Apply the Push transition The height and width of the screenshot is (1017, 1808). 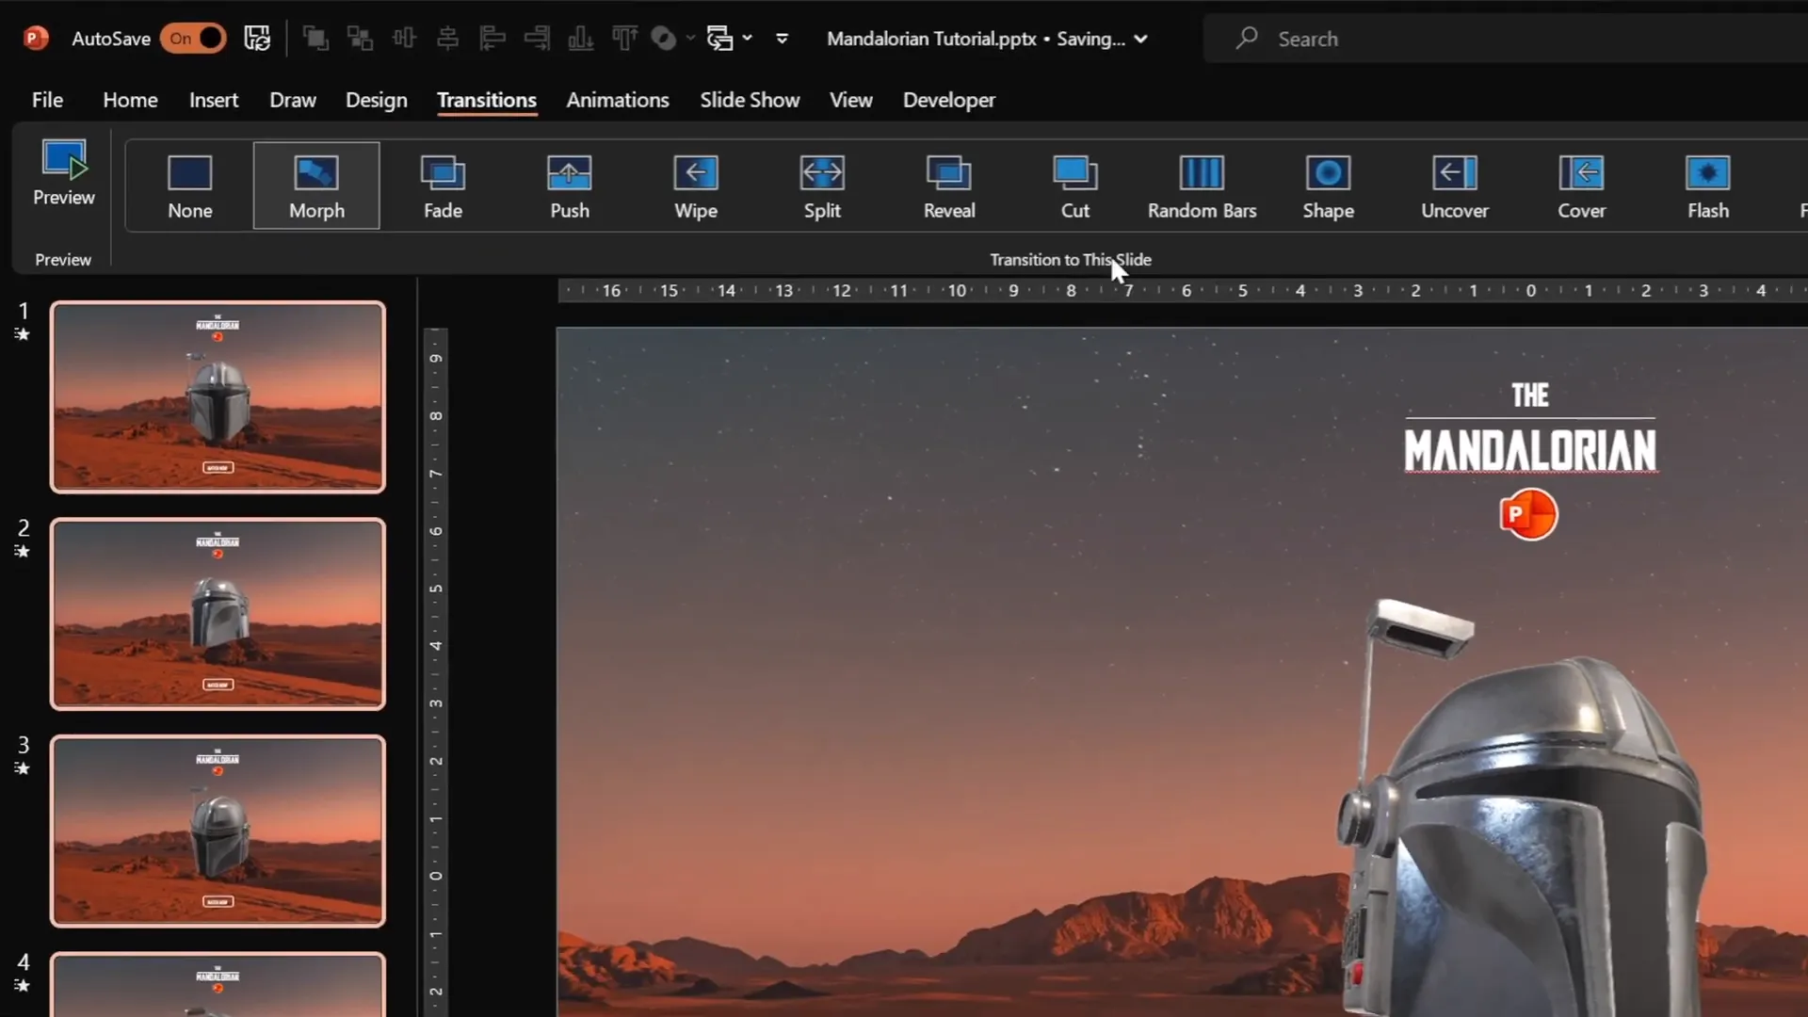coord(570,186)
